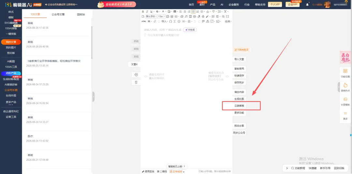This screenshot has height=174, width=352.
Task: Open 企业服务 in top navigation
Action: coord(234,5)
